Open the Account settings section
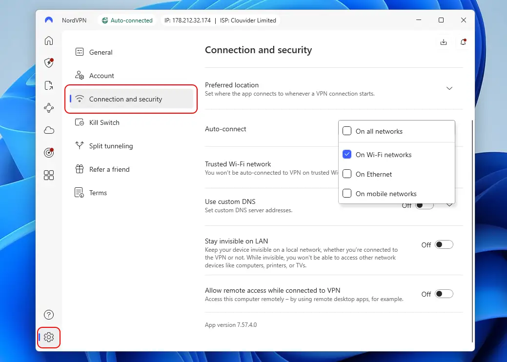 coord(131,76)
